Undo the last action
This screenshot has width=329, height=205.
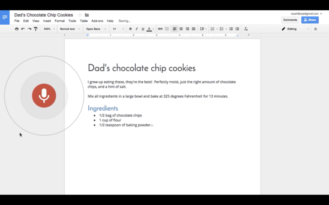point(23,29)
